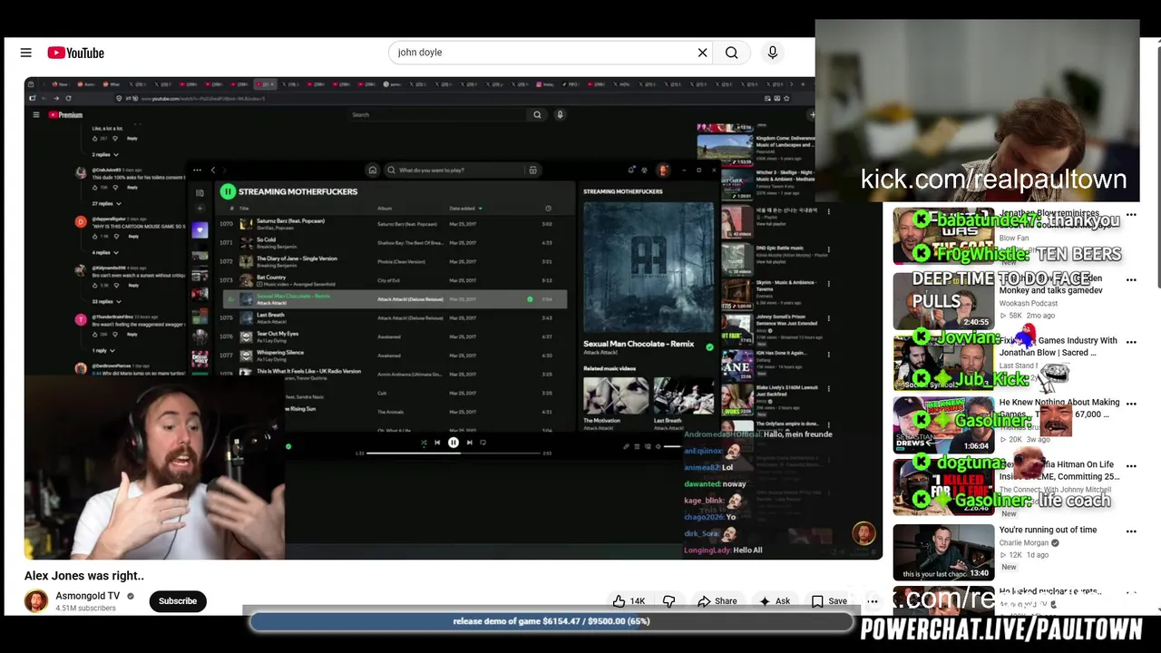Dislike the Alex Jones video
This screenshot has width=1161, height=653.
[668, 601]
